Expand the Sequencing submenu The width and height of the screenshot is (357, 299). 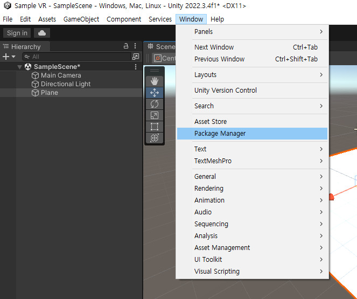(252, 224)
